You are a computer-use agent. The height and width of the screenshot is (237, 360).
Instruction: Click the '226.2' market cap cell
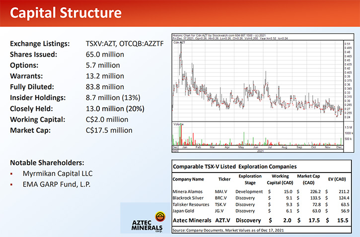(315, 191)
